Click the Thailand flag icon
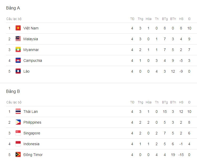The width and height of the screenshot is (197, 166). click(18, 112)
